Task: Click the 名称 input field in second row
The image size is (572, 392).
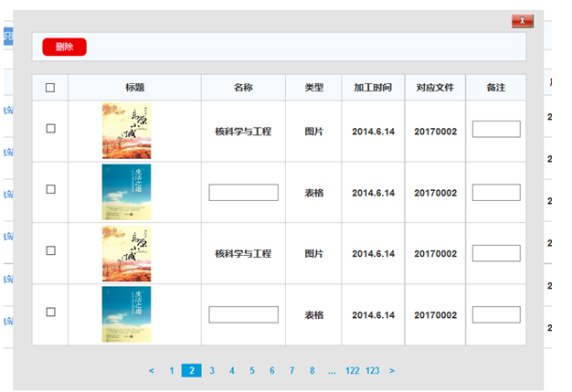Action: pyautogui.click(x=243, y=193)
